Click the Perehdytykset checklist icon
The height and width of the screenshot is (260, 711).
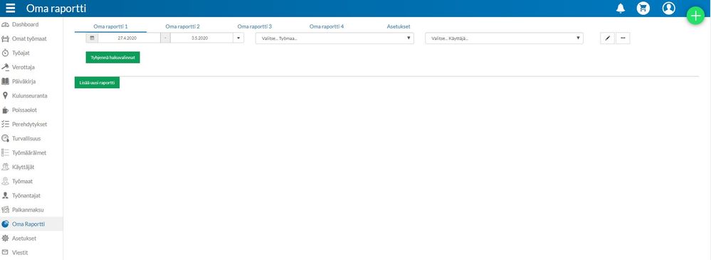(x=6, y=125)
